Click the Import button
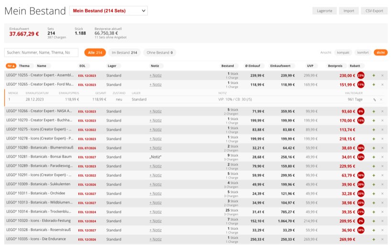Image resolution: width=392 pixels, height=245 pixels. point(348,11)
